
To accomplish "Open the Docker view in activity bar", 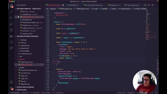I will [11, 36].
